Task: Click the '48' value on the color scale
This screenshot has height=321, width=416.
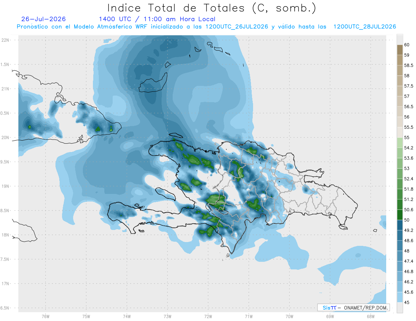Action: click(x=407, y=251)
